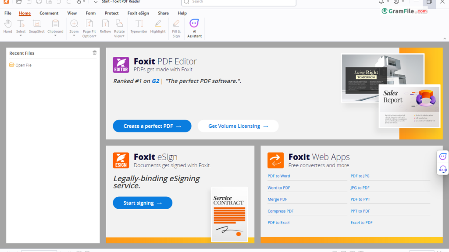Viewport: 449px width, 252px height.
Task: Open Fill & Sign
Action: coord(176,28)
